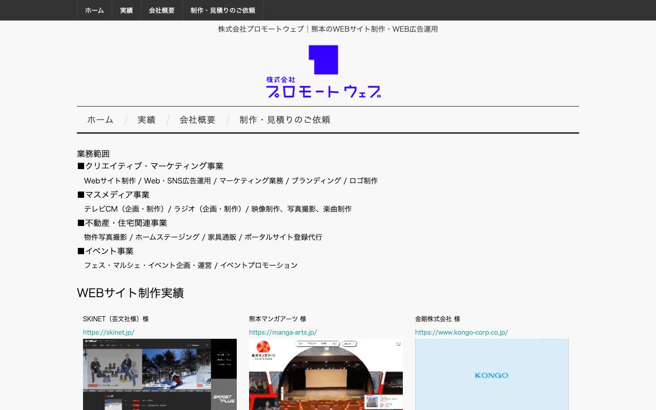Click the KONGO website thumbnail
This screenshot has height=410, width=656.
tap(492, 374)
